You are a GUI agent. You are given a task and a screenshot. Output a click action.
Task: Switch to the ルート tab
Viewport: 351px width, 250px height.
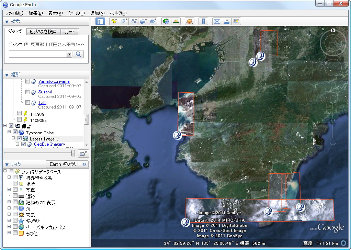[69, 31]
